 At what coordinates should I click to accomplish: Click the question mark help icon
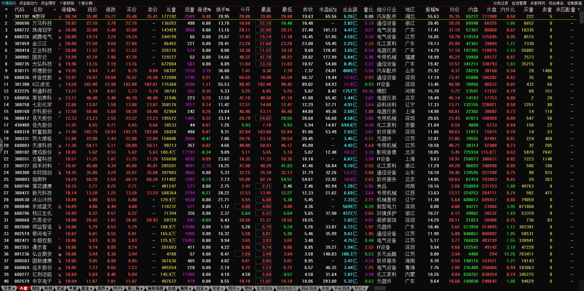[578, 10]
